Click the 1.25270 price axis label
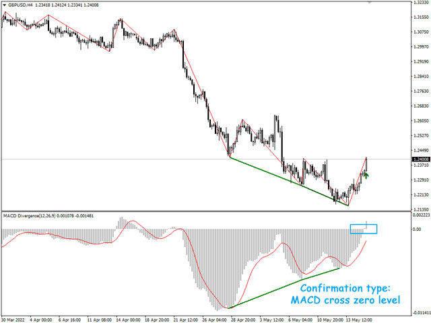This screenshot has width=431, height=323. [421, 136]
